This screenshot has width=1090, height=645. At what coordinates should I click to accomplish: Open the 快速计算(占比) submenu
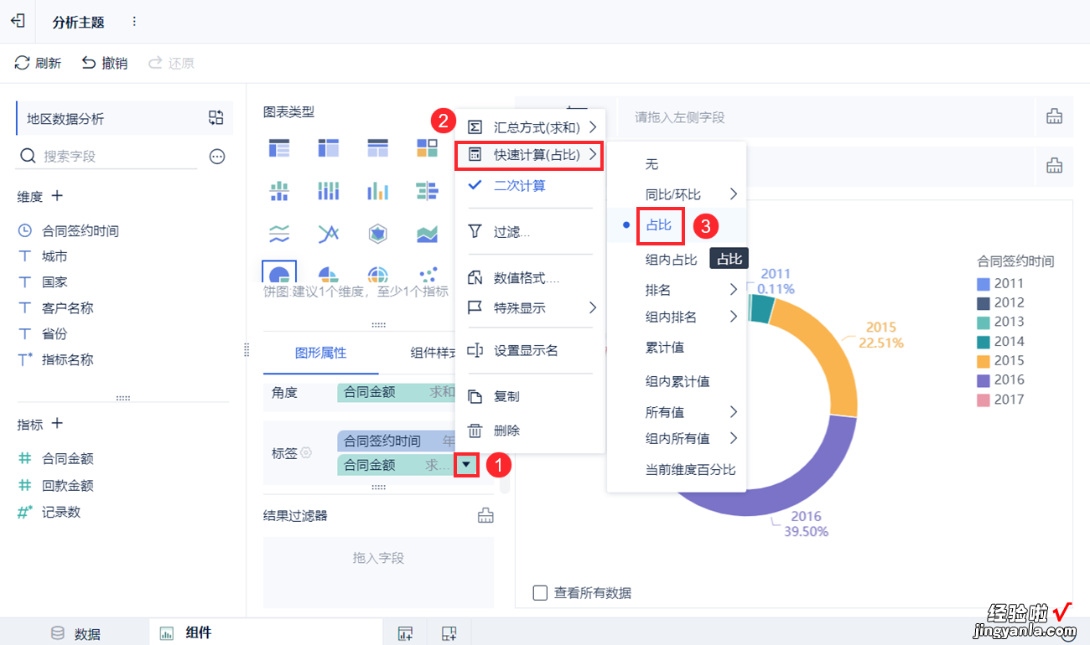click(x=530, y=155)
